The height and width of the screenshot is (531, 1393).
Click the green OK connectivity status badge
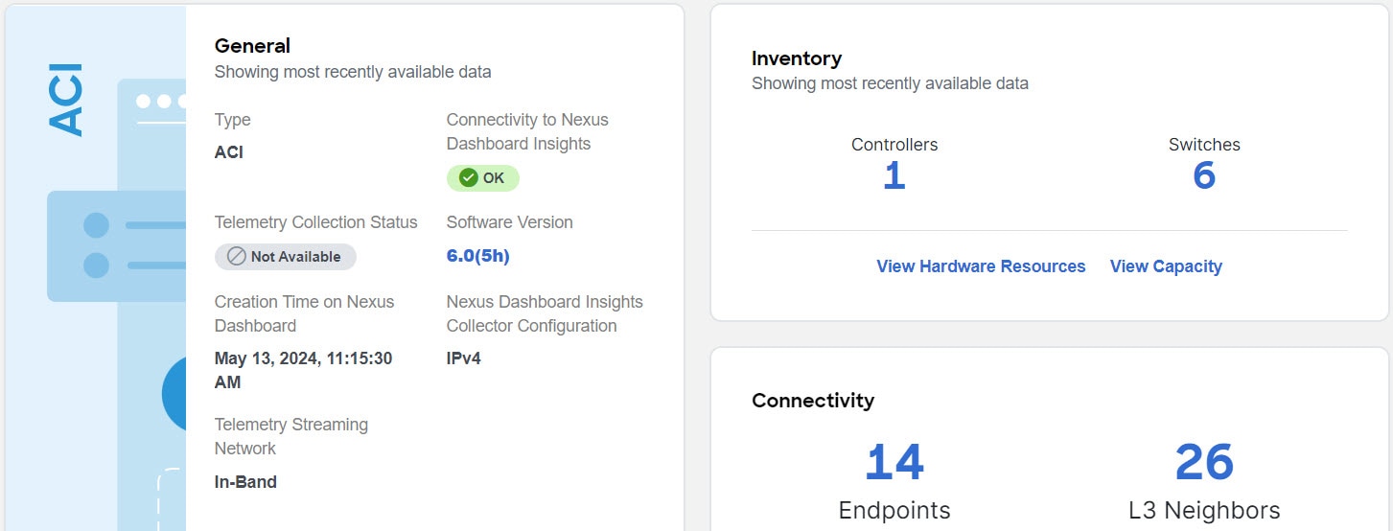pos(483,178)
